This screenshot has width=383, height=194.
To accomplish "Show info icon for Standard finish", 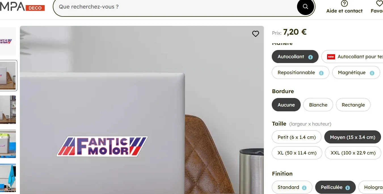I will [x=304, y=188].
